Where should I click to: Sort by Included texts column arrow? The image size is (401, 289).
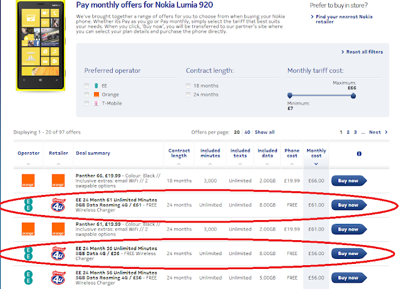pyautogui.click(x=240, y=164)
